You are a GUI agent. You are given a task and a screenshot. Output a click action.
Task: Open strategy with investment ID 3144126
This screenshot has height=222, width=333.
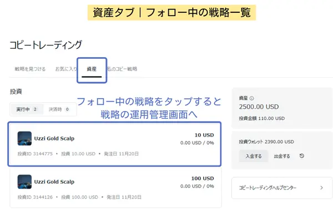[114, 188]
